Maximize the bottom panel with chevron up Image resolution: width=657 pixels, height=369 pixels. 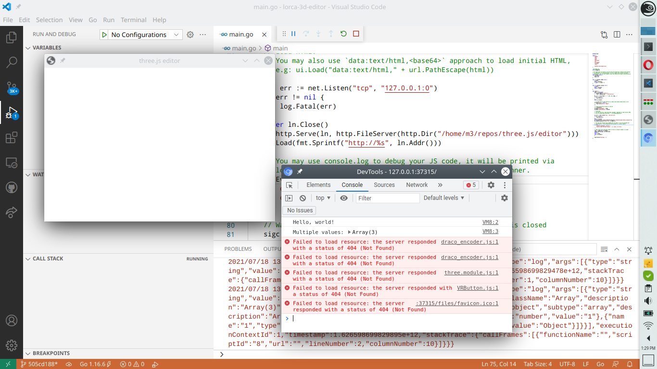point(617,249)
